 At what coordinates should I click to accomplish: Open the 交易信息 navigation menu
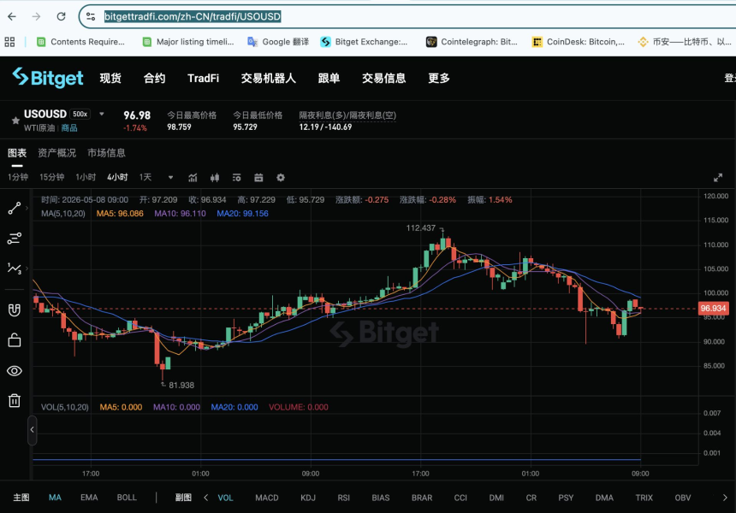click(x=384, y=79)
